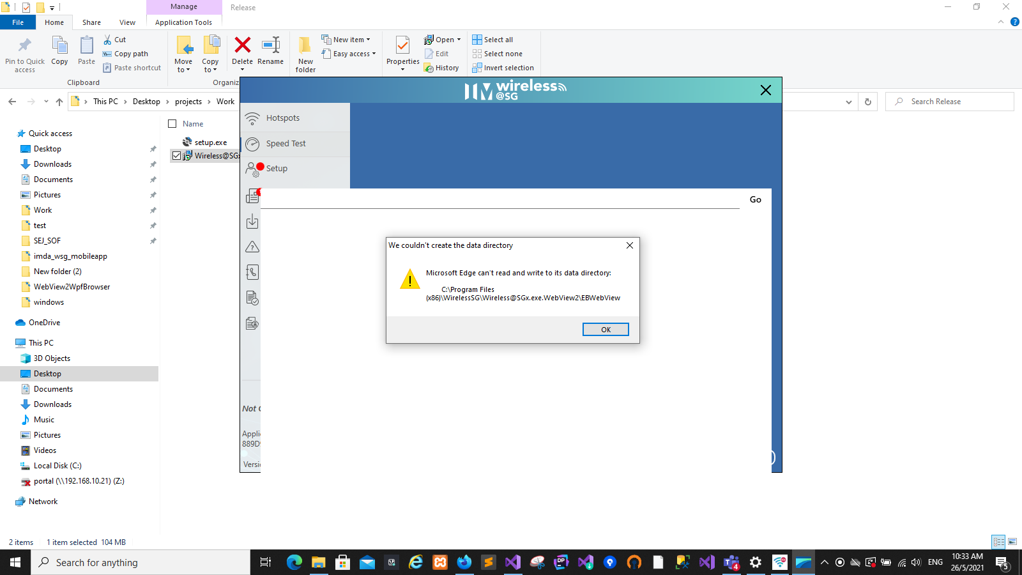The height and width of the screenshot is (575, 1022).
Task: Open the Speed Test section
Action: (x=296, y=144)
